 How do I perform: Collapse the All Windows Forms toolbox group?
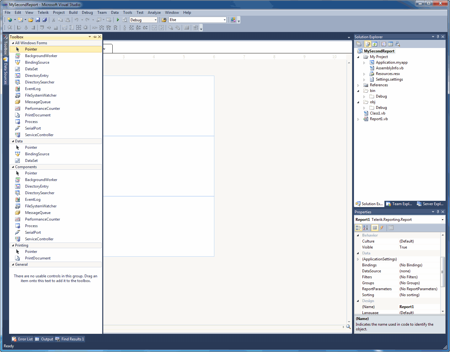[13, 43]
